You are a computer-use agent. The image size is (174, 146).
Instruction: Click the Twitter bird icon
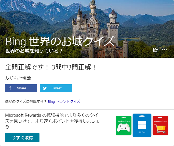[x=45, y=88]
